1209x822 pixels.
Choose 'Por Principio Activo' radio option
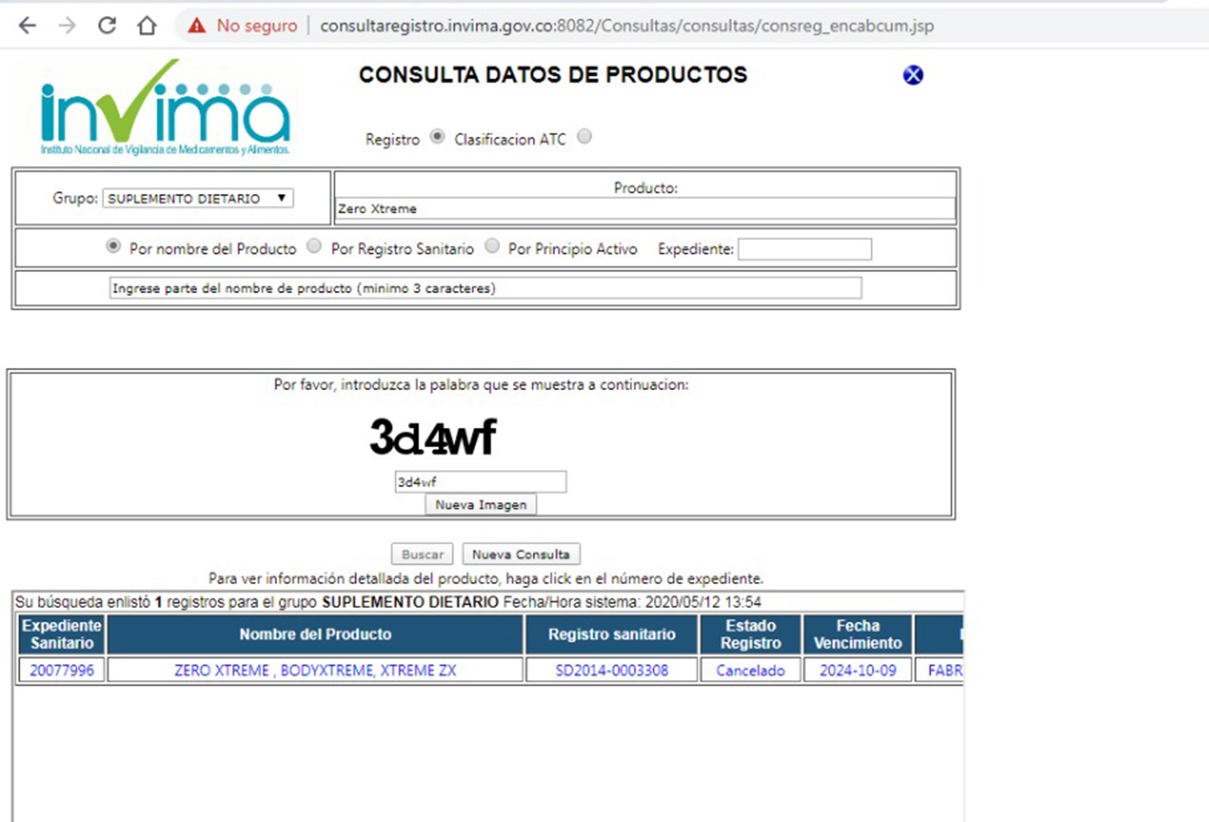pos(492,247)
